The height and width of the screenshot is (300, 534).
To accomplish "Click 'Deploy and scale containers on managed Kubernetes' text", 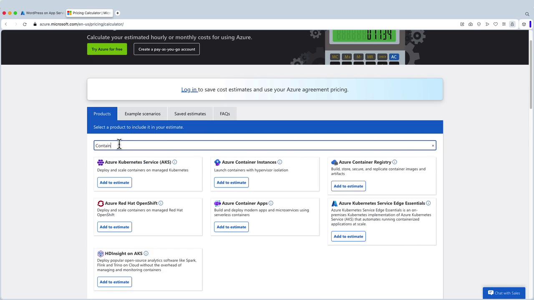I will tap(143, 170).
